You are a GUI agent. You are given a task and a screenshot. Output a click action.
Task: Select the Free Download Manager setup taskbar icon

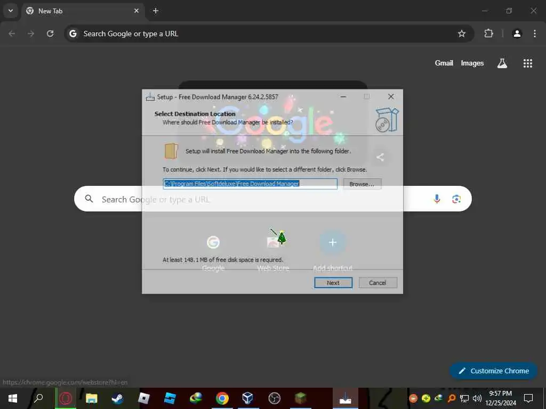[x=345, y=398]
